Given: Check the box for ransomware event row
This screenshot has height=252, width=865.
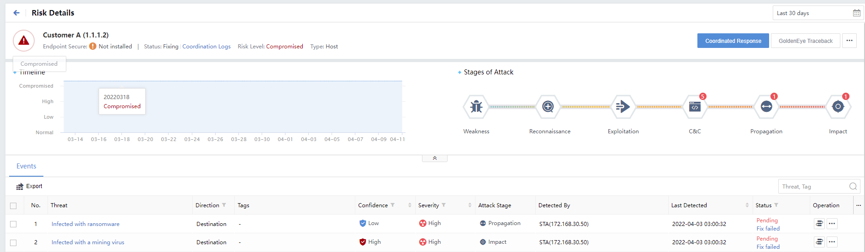Looking at the screenshot, I should pyautogui.click(x=13, y=224).
